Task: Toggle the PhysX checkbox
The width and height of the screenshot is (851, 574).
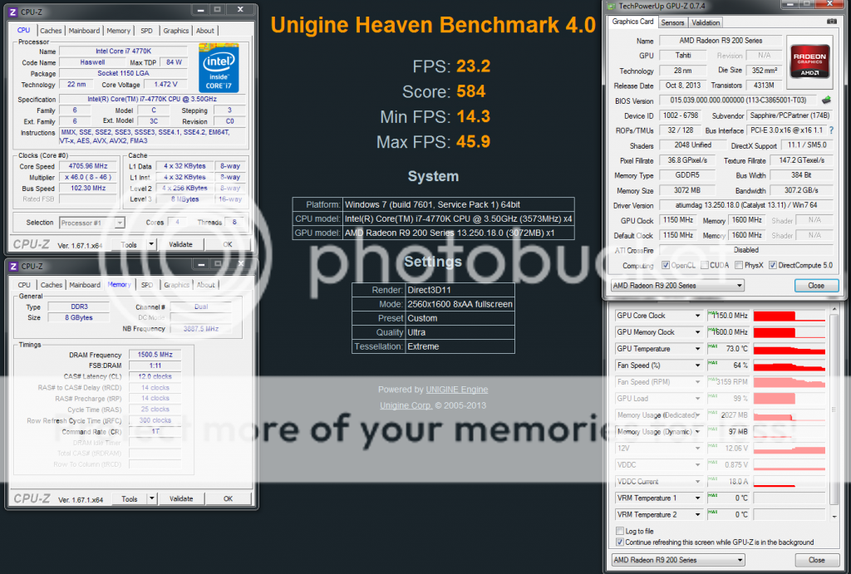Action: [737, 265]
